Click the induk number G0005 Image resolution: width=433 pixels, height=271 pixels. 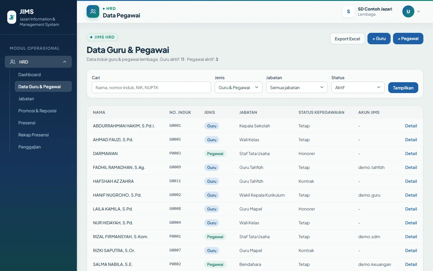click(x=175, y=139)
